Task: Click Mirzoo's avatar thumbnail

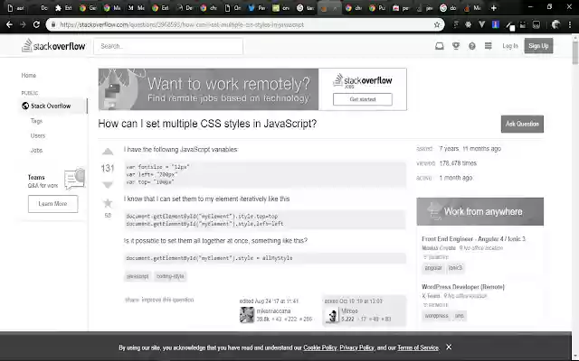Action: pos(332,315)
